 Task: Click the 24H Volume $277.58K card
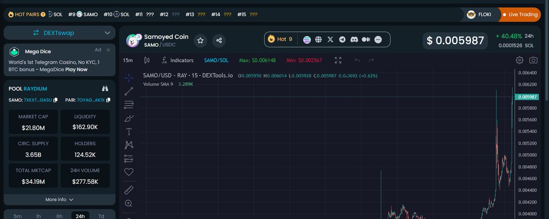coord(85,175)
